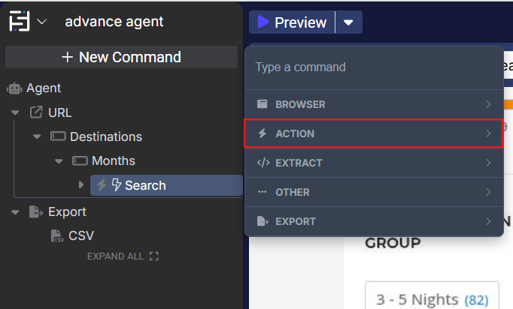Open the BROWSER command category
The image size is (513, 309).
(373, 104)
